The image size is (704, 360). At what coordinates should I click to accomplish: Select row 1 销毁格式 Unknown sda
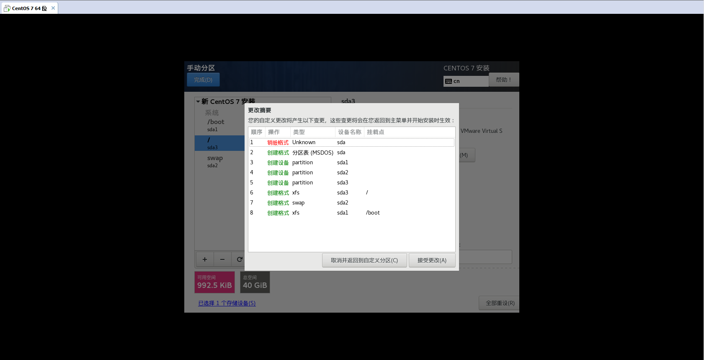352,142
